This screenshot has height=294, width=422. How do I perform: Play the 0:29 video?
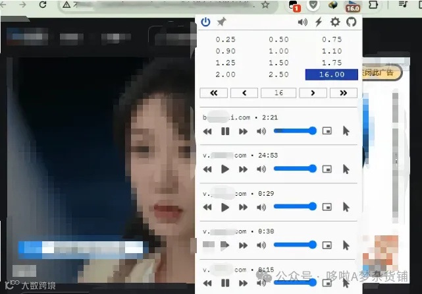coord(225,207)
